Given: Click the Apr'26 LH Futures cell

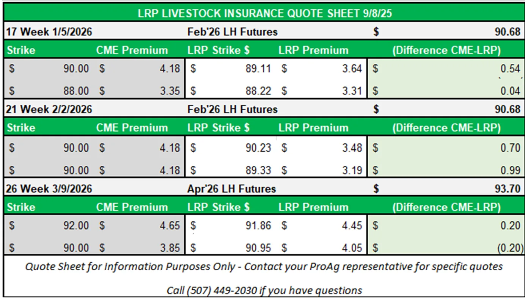Looking at the screenshot, I should click(x=231, y=188).
